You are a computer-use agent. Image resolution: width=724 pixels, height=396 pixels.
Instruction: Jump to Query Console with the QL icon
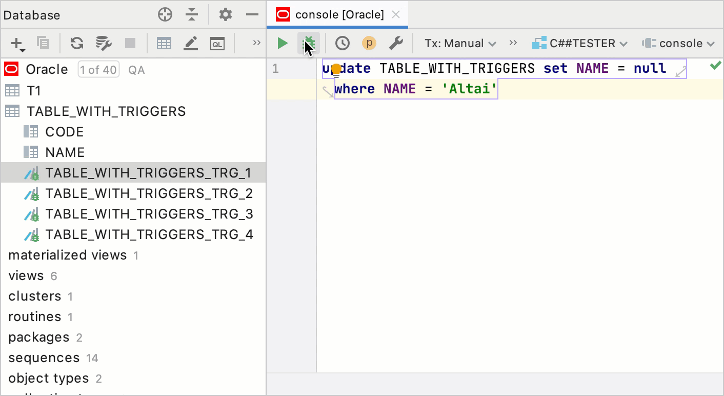[217, 44]
